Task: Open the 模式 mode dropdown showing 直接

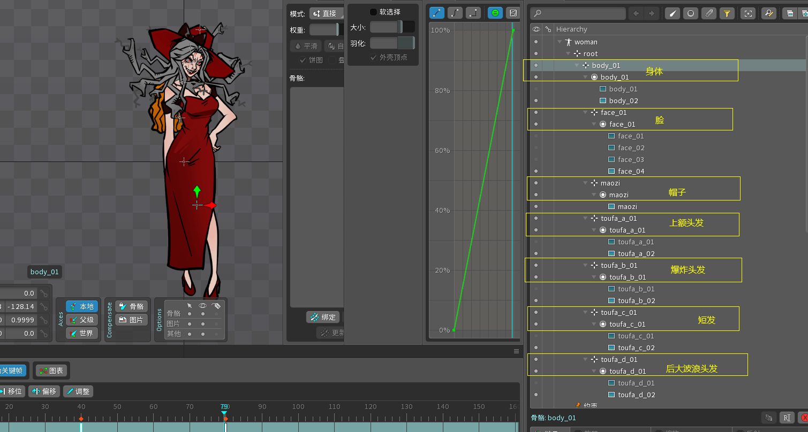Action: click(x=326, y=13)
